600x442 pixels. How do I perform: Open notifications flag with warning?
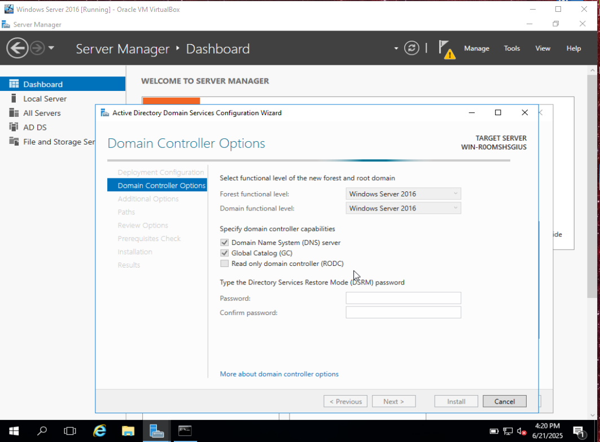click(x=446, y=49)
